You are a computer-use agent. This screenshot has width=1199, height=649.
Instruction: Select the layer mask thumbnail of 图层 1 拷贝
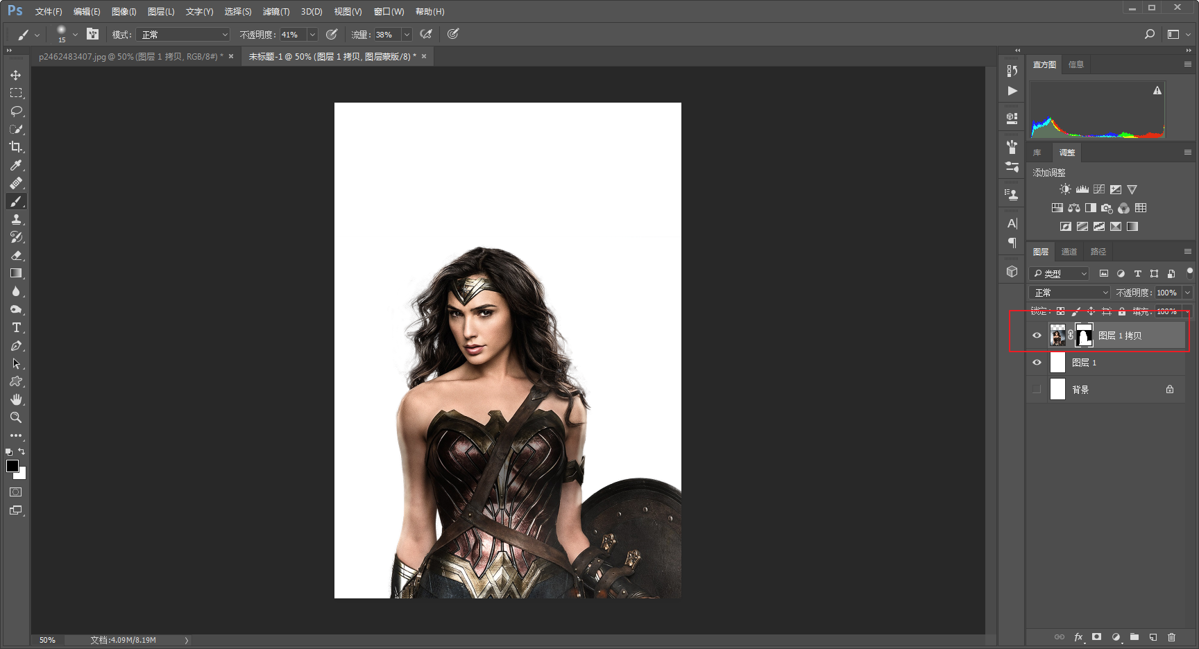1084,336
